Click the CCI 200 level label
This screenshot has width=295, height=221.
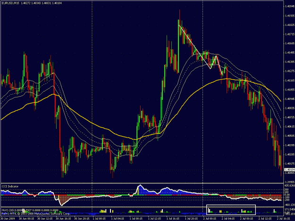pyautogui.click(x=287, y=189)
